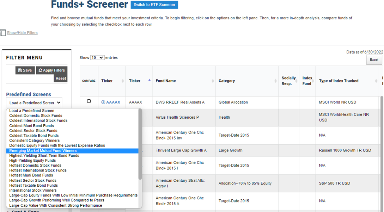Export the table with Excel button

374,60
